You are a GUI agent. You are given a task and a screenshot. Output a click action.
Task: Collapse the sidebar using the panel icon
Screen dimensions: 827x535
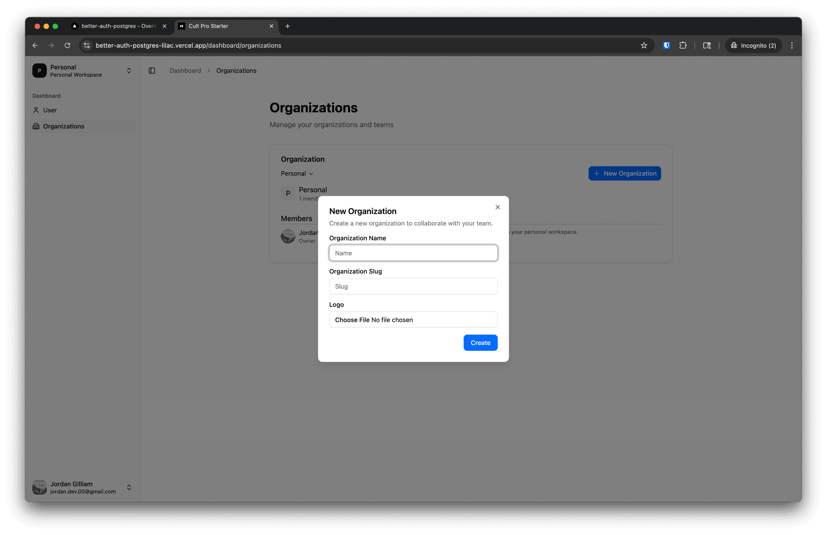[x=152, y=70]
